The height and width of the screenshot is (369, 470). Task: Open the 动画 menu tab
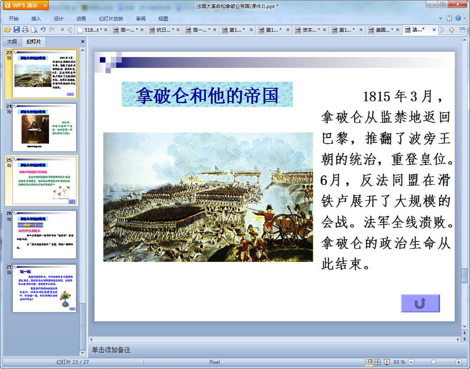[81, 18]
